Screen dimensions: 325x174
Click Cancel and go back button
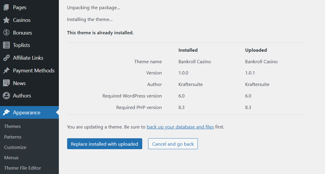point(173,144)
